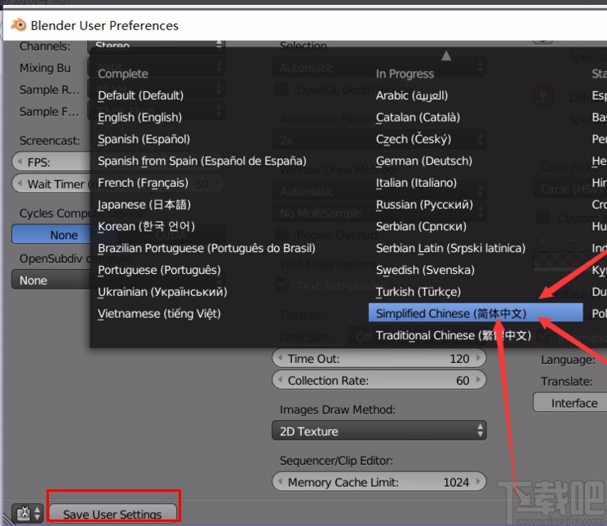This screenshot has height=526, width=607.
Task: Select Russian (Русский) language
Action: [x=424, y=205]
